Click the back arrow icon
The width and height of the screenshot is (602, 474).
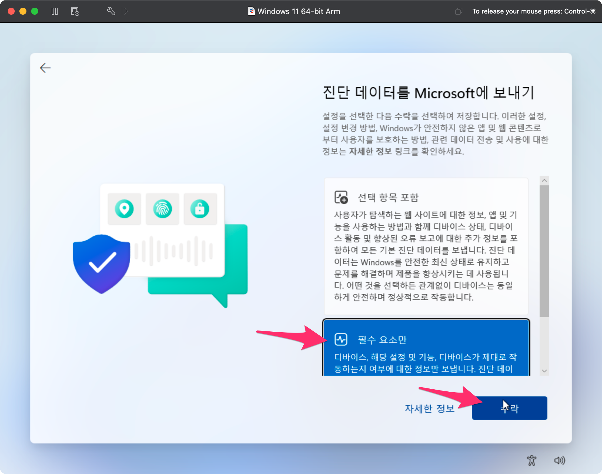(45, 68)
